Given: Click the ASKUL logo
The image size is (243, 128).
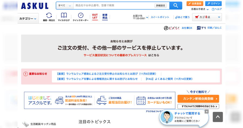Looking at the screenshot, I should pos(35,6).
